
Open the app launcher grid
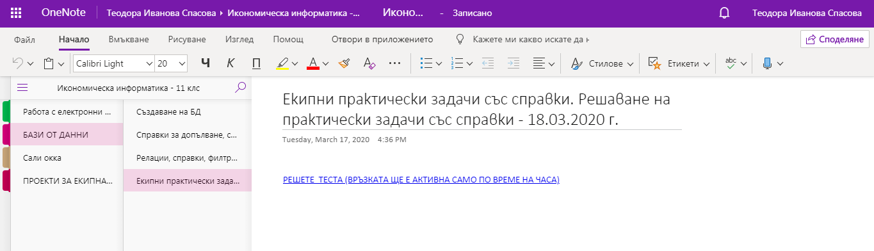(17, 13)
